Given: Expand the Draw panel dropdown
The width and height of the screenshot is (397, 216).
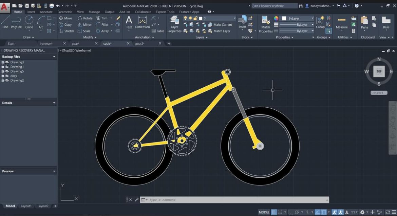Looking at the screenshot, I should [29, 37].
